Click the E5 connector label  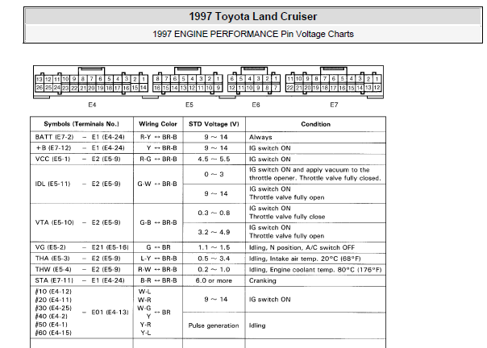point(189,105)
